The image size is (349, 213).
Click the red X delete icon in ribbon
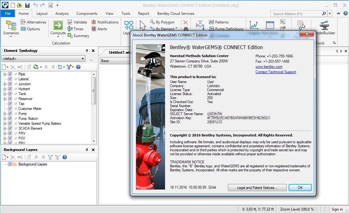tap(185, 22)
